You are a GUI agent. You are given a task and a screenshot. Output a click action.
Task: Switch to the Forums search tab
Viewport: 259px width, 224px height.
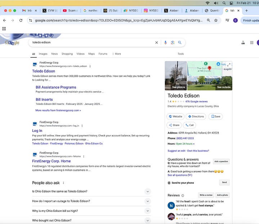(x=103, y=54)
